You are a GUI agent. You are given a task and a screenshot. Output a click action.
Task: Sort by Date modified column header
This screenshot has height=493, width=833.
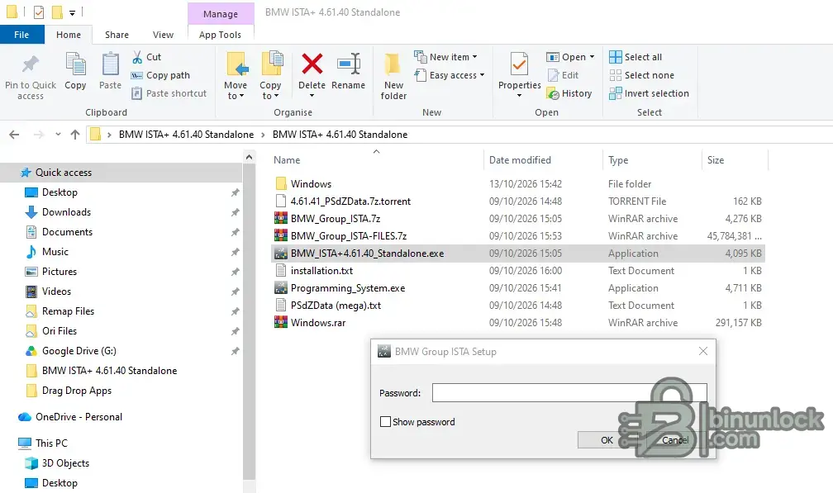coord(520,159)
